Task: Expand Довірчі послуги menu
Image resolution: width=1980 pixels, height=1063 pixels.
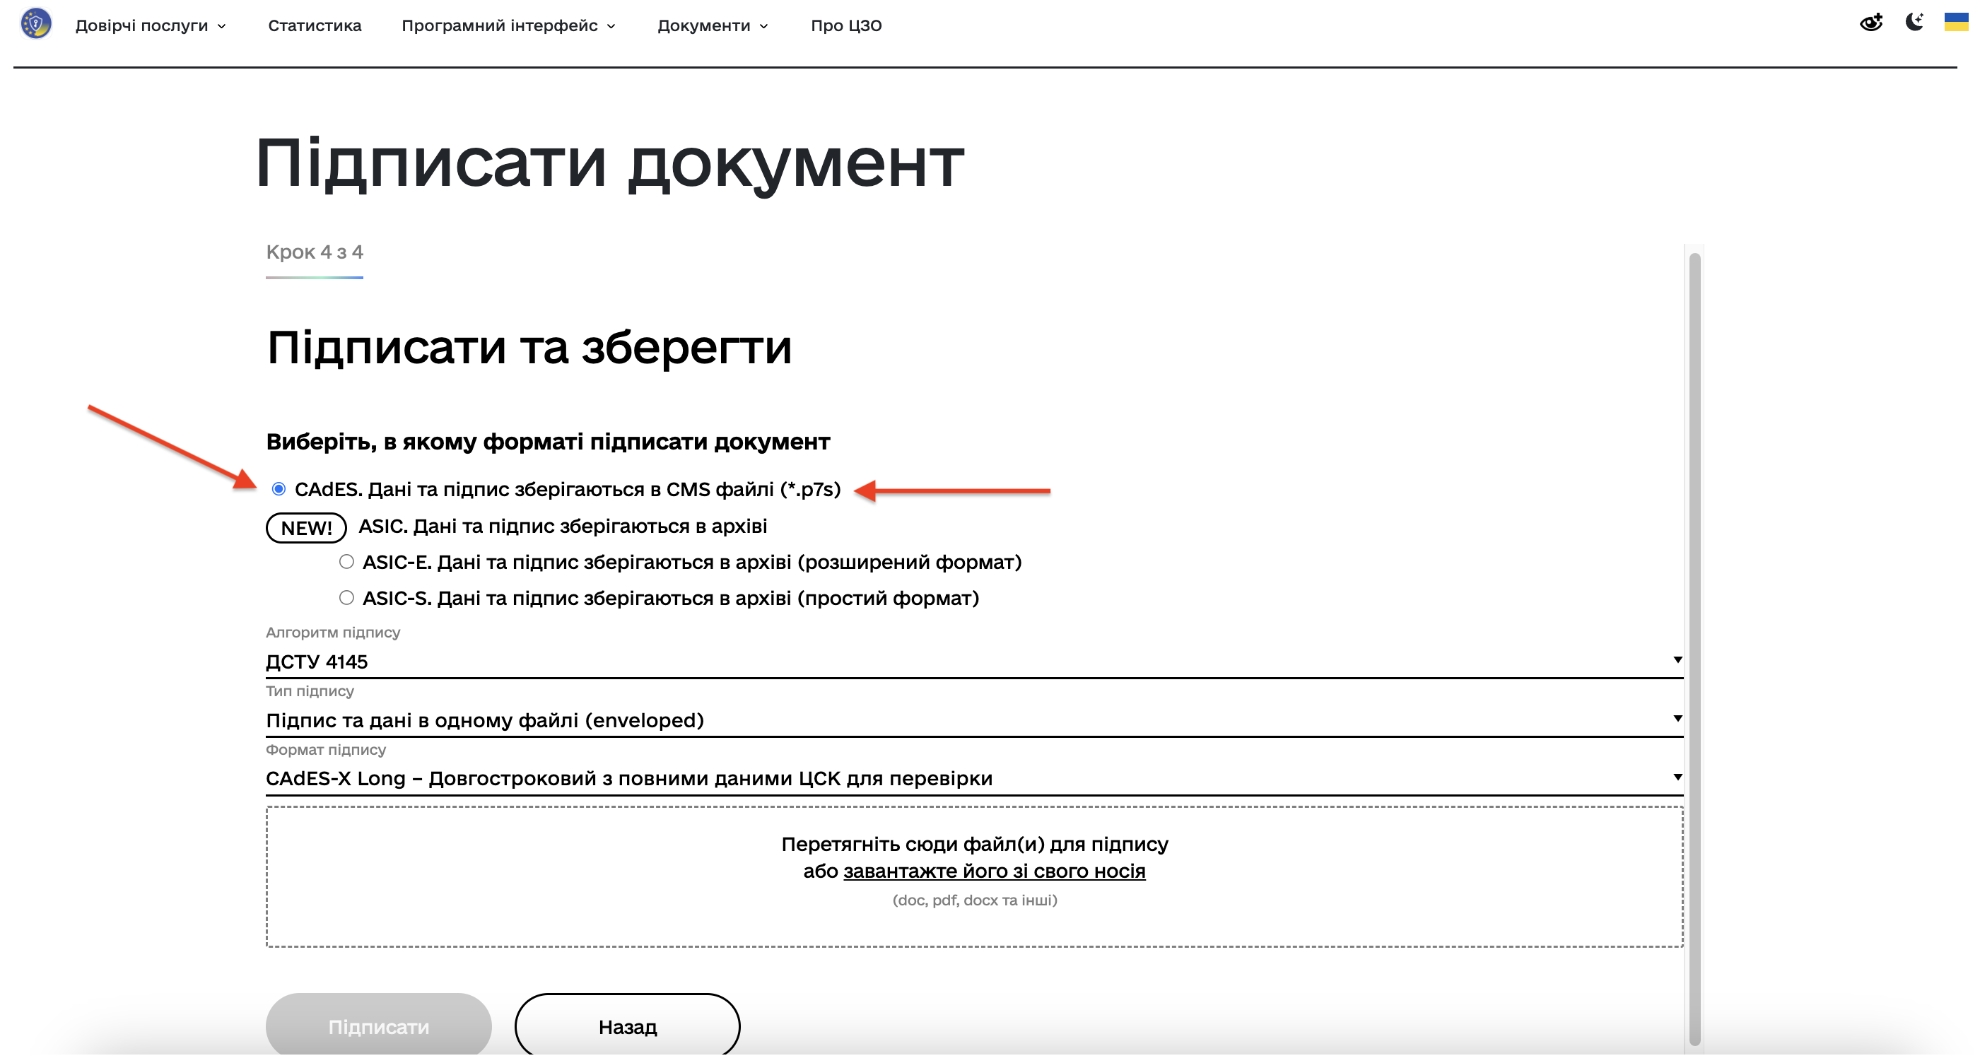Action: (151, 25)
